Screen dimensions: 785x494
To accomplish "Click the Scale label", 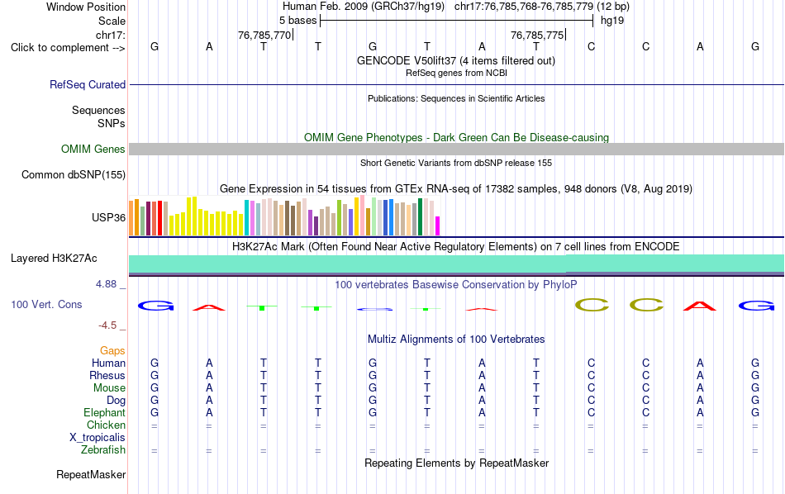I will (x=112, y=21).
